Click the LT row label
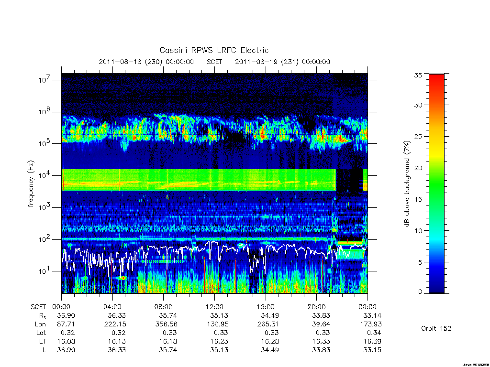Image resolution: width=490 pixels, height=367 pixels. pyautogui.click(x=43, y=341)
